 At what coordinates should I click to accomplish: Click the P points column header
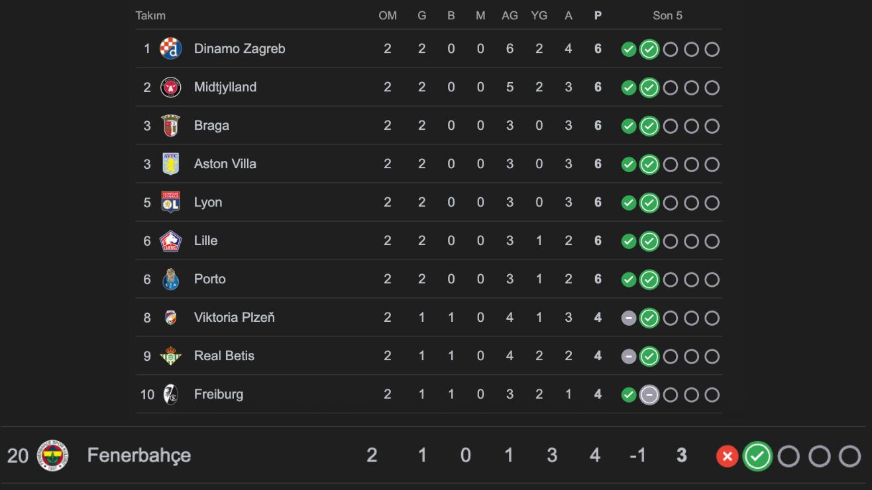(598, 16)
